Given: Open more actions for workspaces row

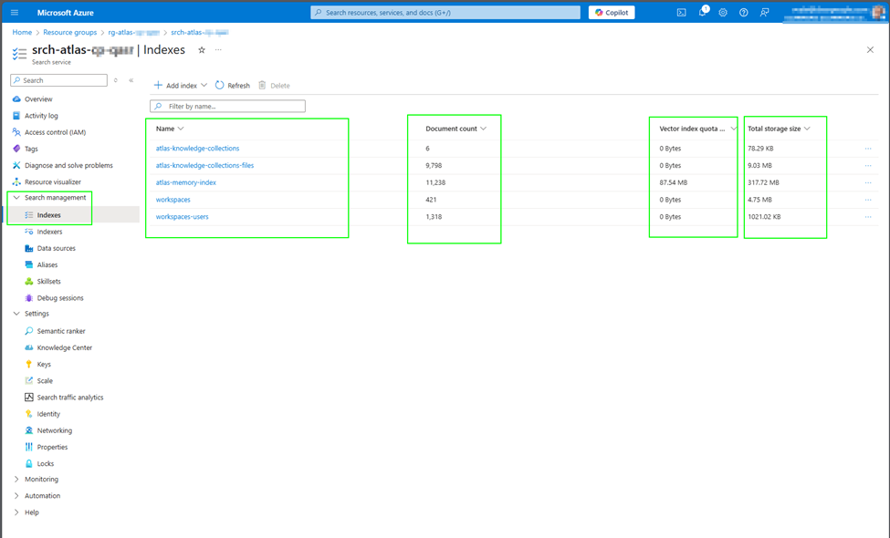Looking at the screenshot, I should [x=868, y=200].
